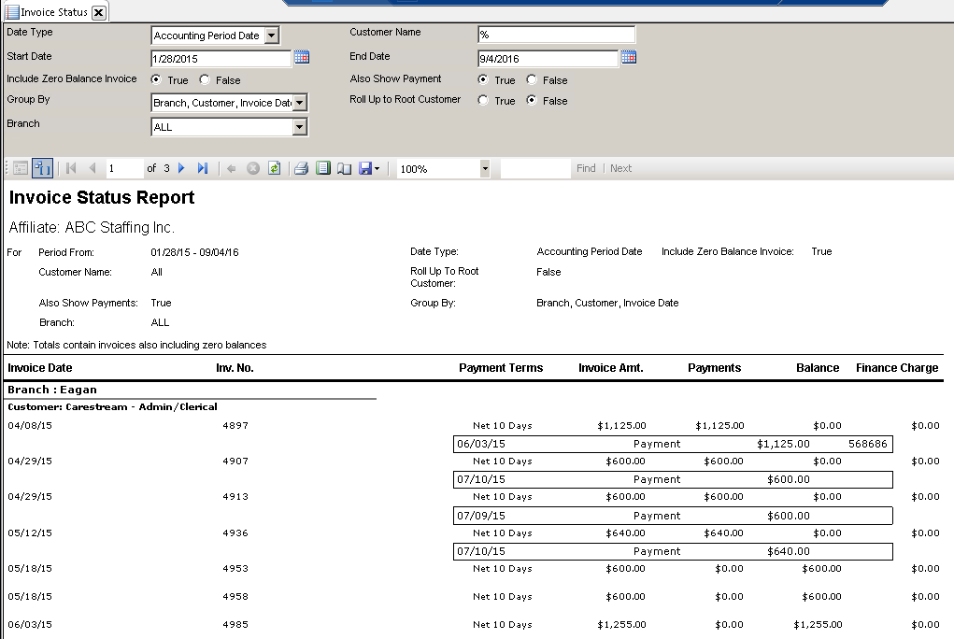Viewport: 954px width, 639px height.
Task: Open the zoom percentage selector
Action: coord(486,168)
